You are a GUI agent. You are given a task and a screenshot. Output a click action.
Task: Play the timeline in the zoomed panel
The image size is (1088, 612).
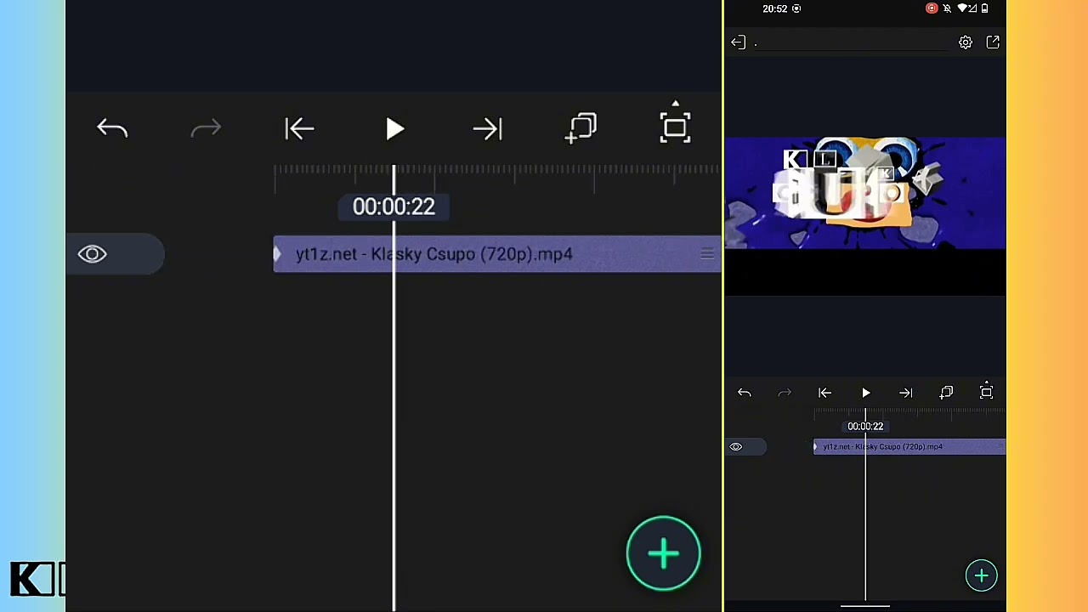(x=394, y=129)
